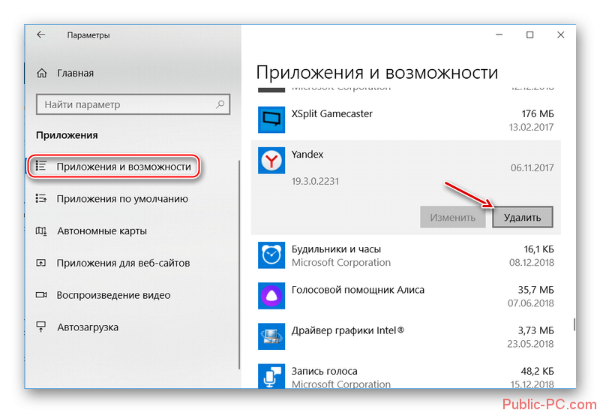
Task: Click the sidebar vertical scrollbar
Action: coord(239,264)
